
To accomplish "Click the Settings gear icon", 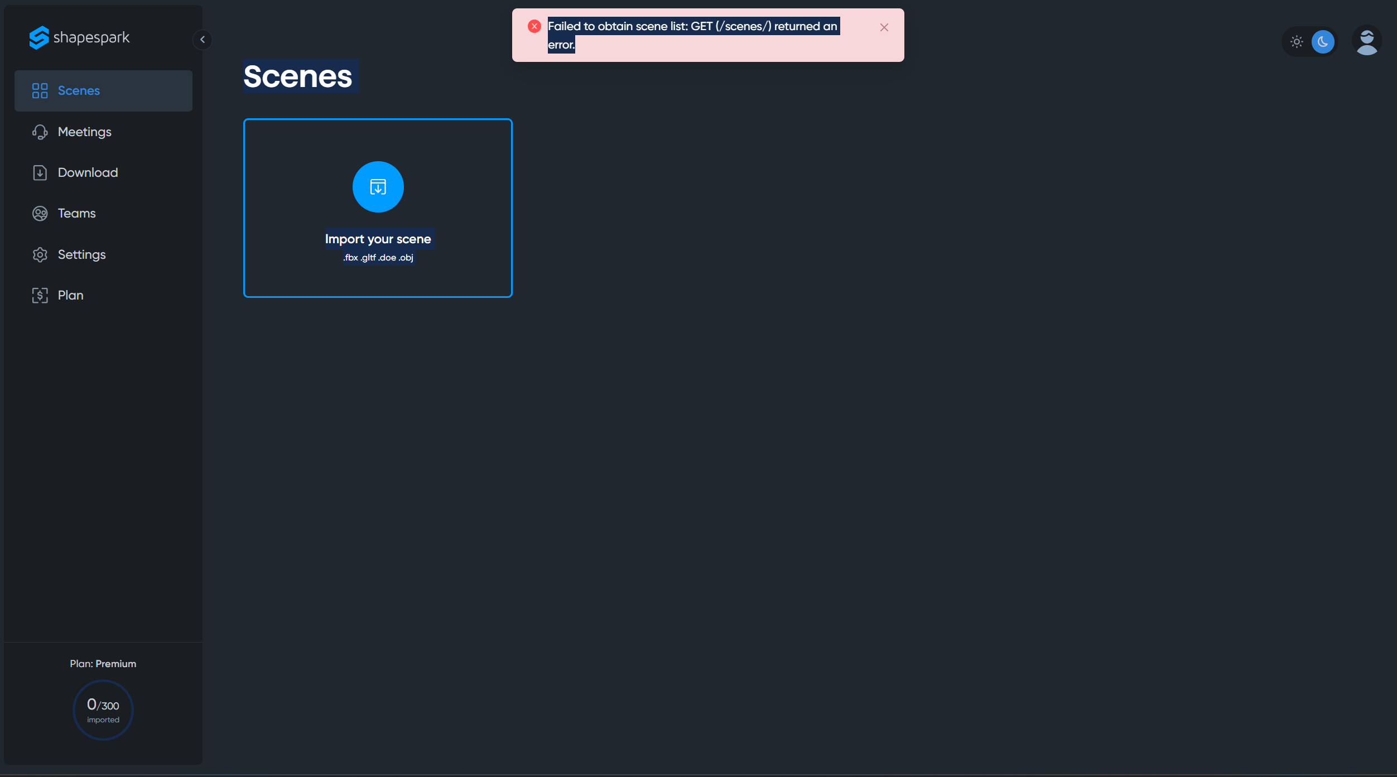I will click(x=40, y=255).
